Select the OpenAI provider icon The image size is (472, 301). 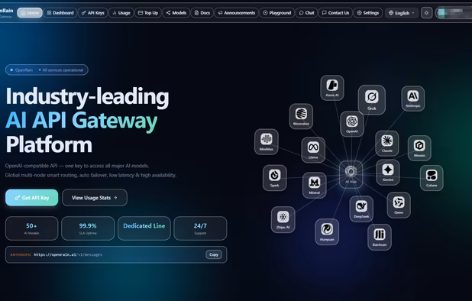coord(351,124)
